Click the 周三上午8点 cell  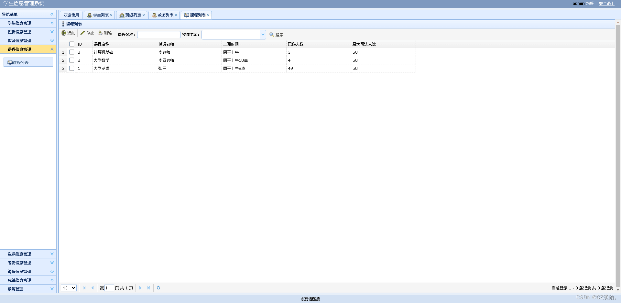click(254, 68)
